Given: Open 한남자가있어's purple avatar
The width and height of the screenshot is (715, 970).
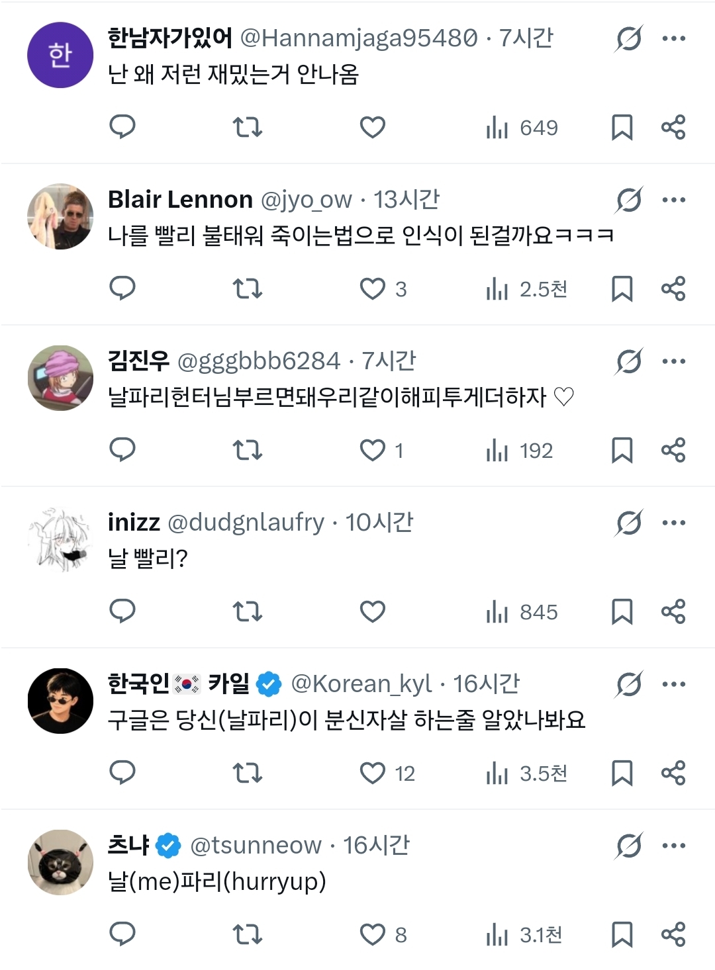Looking at the screenshot, I should pyautogui.click(x=60, y=55).
